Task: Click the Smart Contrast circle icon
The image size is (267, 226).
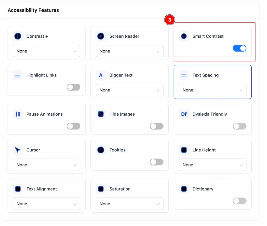Action: 184,36
